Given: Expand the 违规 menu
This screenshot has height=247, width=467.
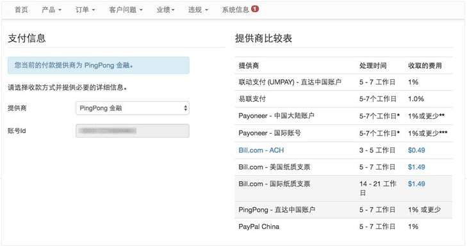Looking at the screenshot, I should point(198,10).
